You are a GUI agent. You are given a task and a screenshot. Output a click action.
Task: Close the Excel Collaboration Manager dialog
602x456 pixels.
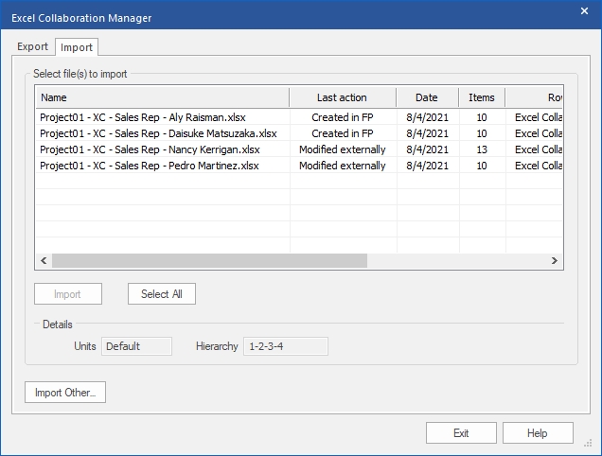click(x=584, y=11)
